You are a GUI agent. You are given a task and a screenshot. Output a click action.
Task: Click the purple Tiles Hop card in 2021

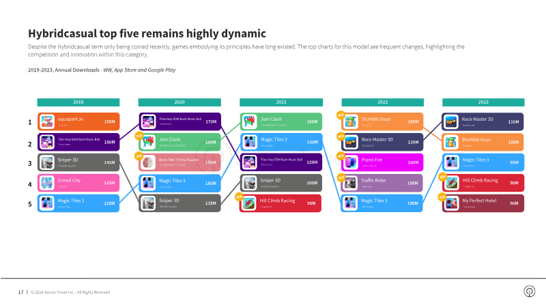[x=281, y=162]
